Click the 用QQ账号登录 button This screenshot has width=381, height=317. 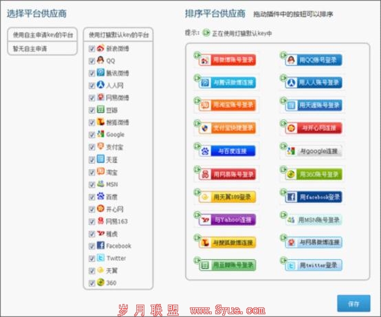click(314, 60)
